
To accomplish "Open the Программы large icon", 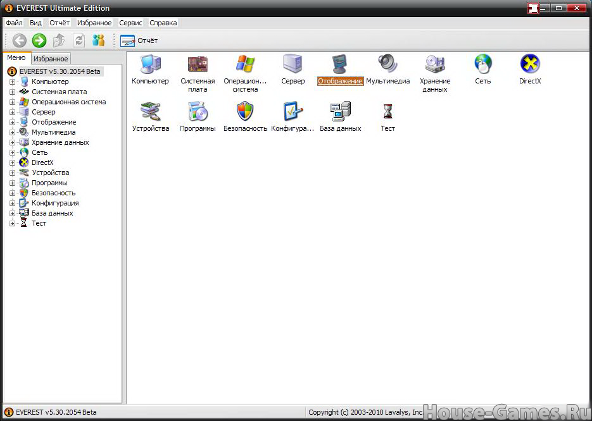I will [198, 111].
